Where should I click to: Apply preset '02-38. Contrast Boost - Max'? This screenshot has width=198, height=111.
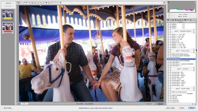tap(181, 85)
